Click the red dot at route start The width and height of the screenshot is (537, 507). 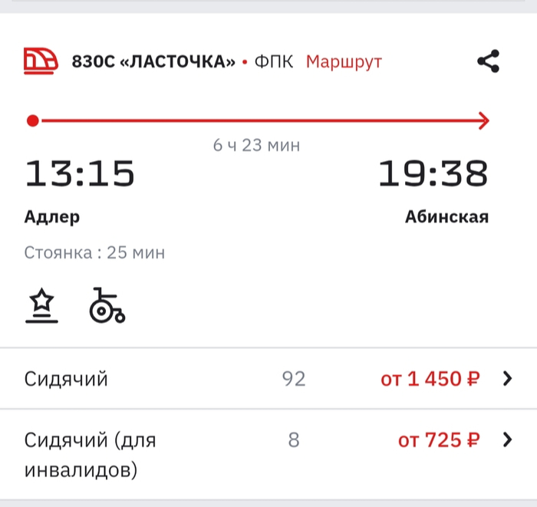(x=32, y=120)
